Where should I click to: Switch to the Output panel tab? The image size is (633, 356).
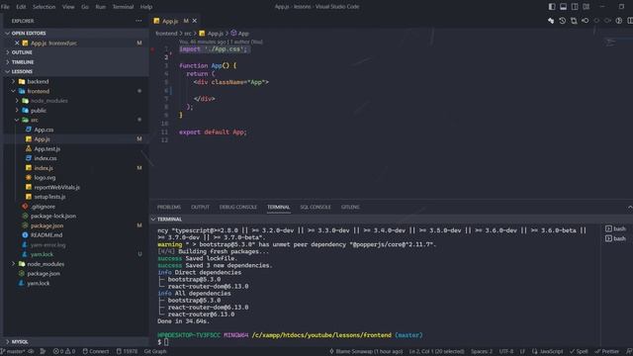pos(200,207)
